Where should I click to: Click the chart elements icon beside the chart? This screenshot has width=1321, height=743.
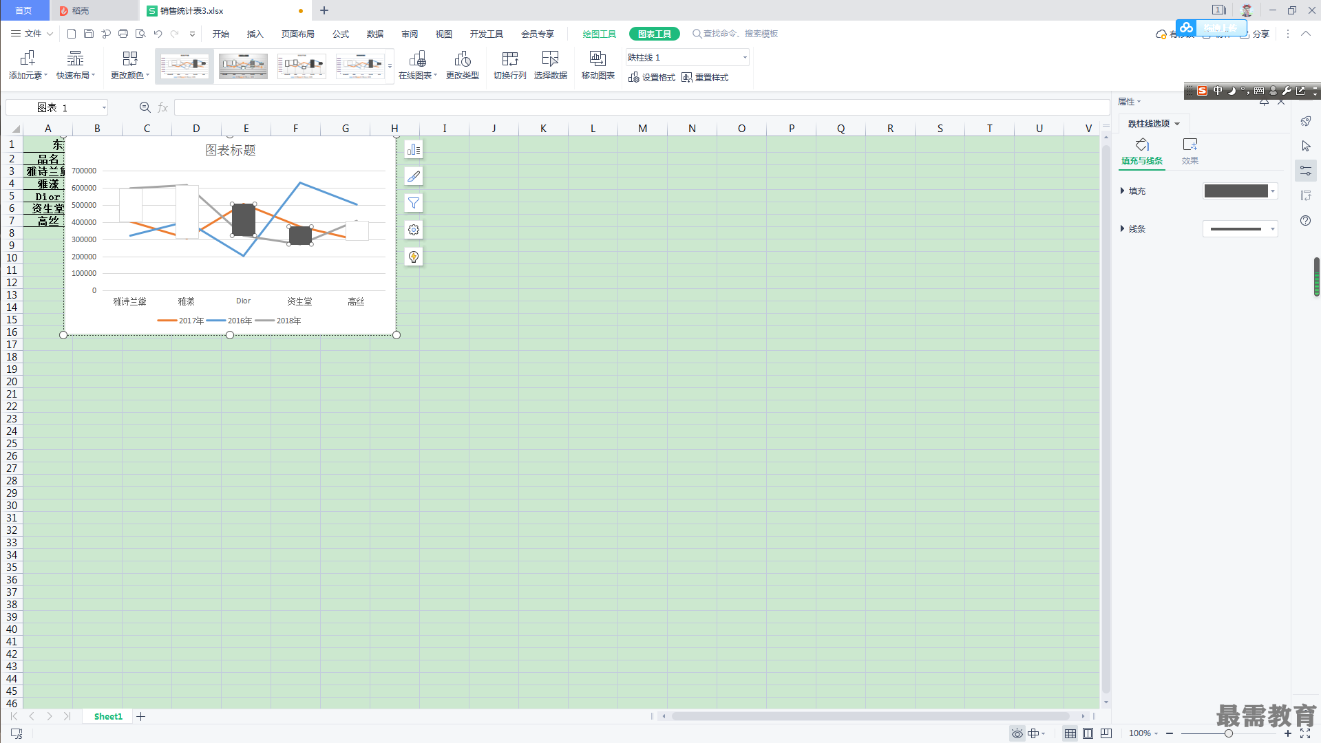[414, 149]
